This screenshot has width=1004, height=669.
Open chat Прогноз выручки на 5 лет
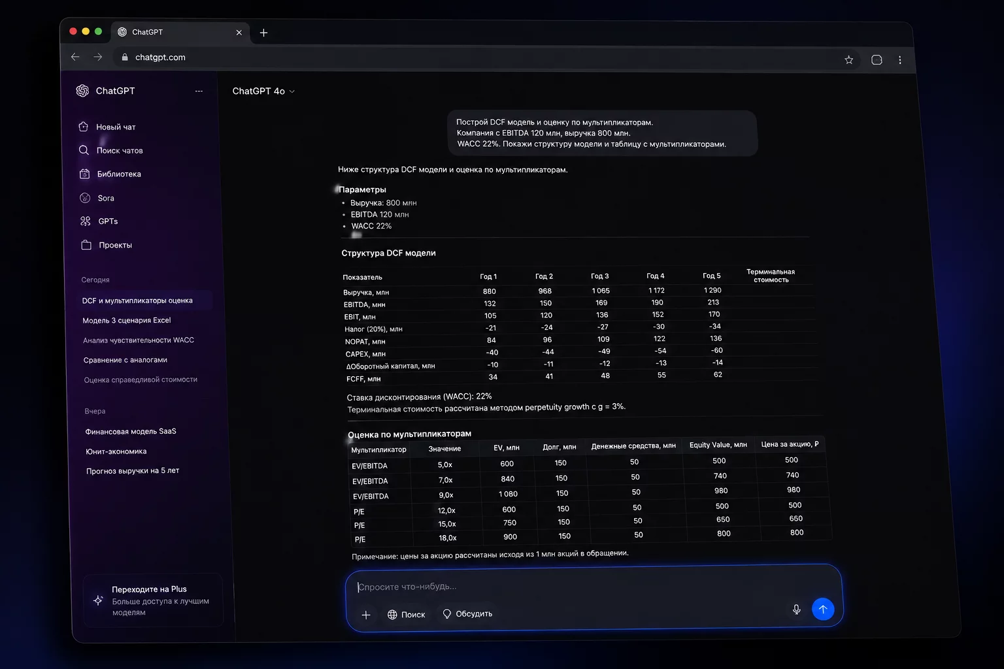pyautogui.click(x=133, y=470)
